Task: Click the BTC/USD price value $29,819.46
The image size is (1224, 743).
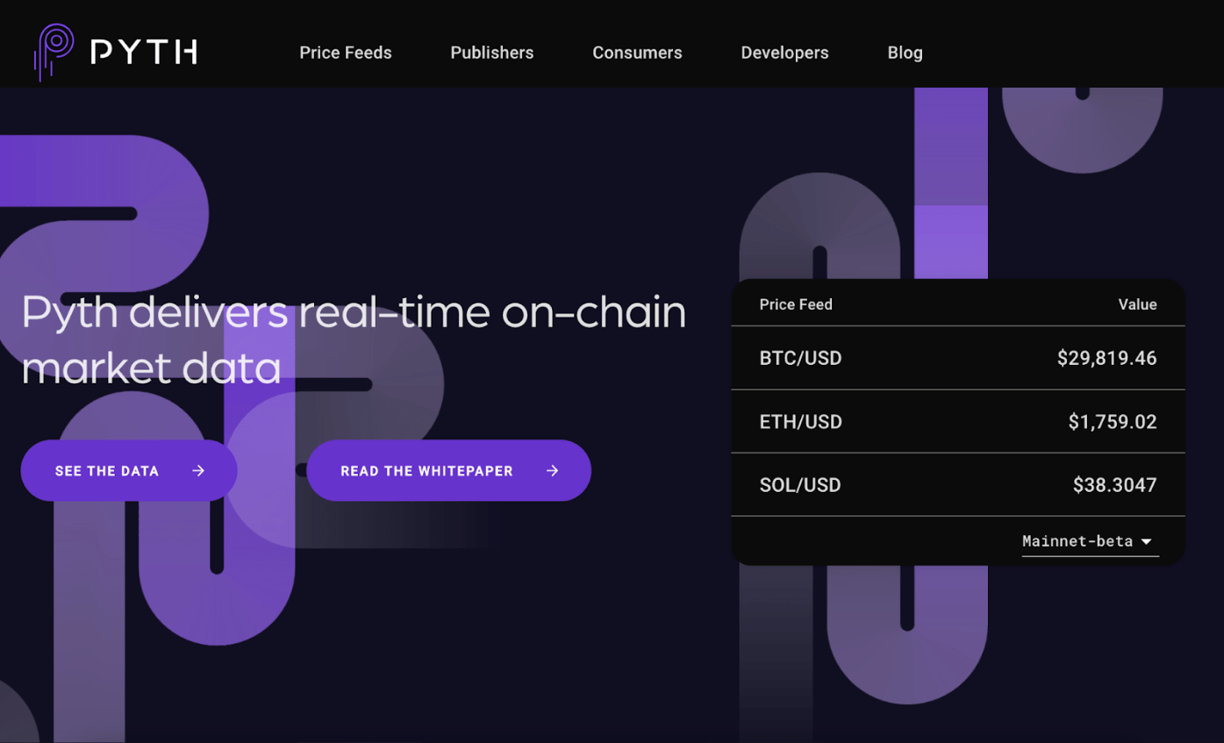Action: (x=1106, y=358)
